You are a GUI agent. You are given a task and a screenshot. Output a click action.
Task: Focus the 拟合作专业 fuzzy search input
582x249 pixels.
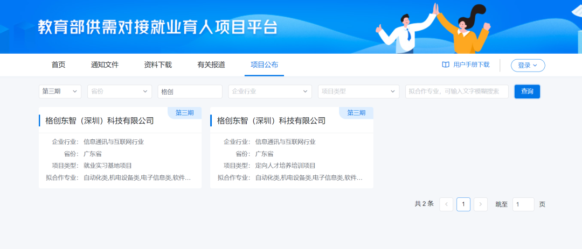(456, 91)
